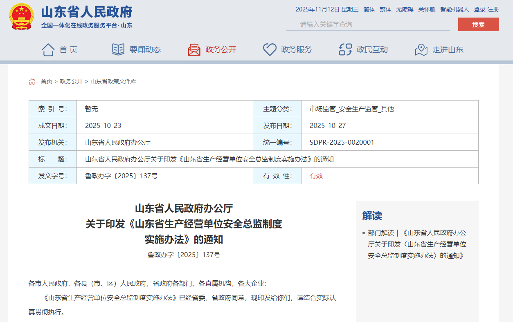Viewport: 513px width, 322px height.
Task: Open the 要闻动态 navigation menu
Action: pyautogui.click(x=145, y=50)
